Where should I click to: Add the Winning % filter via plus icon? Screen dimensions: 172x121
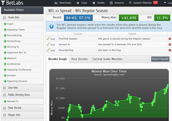(5, 47)
